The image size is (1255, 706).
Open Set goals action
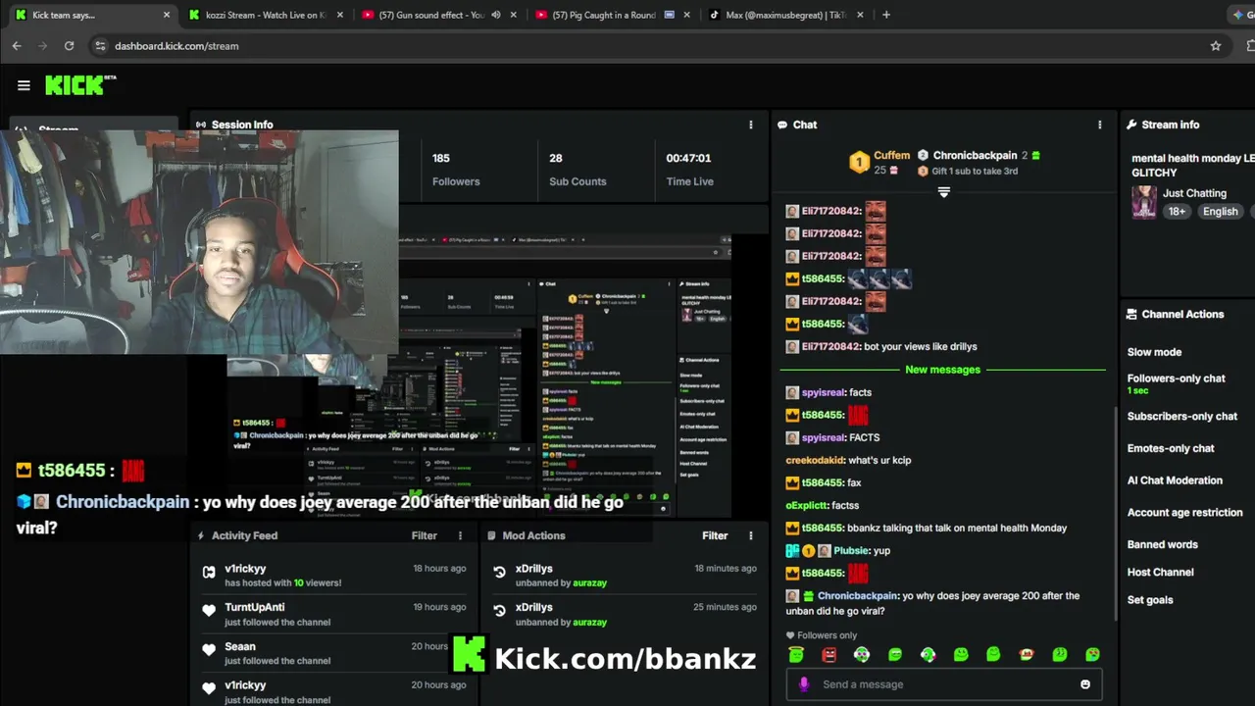click(x=1149, y=599)
